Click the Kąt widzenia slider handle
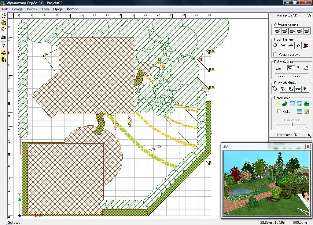 tap(289, 73)
